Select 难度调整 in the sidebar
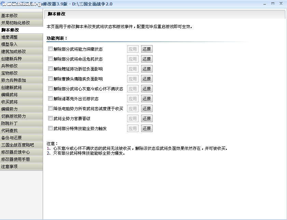The height and width of the screenshot is (220, 287). 21,37
